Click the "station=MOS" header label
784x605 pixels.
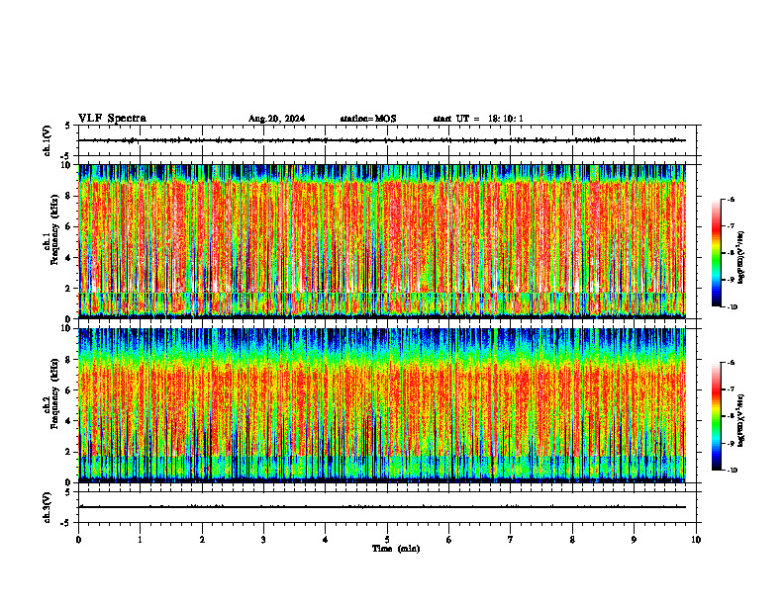click(x=368, y=119)
